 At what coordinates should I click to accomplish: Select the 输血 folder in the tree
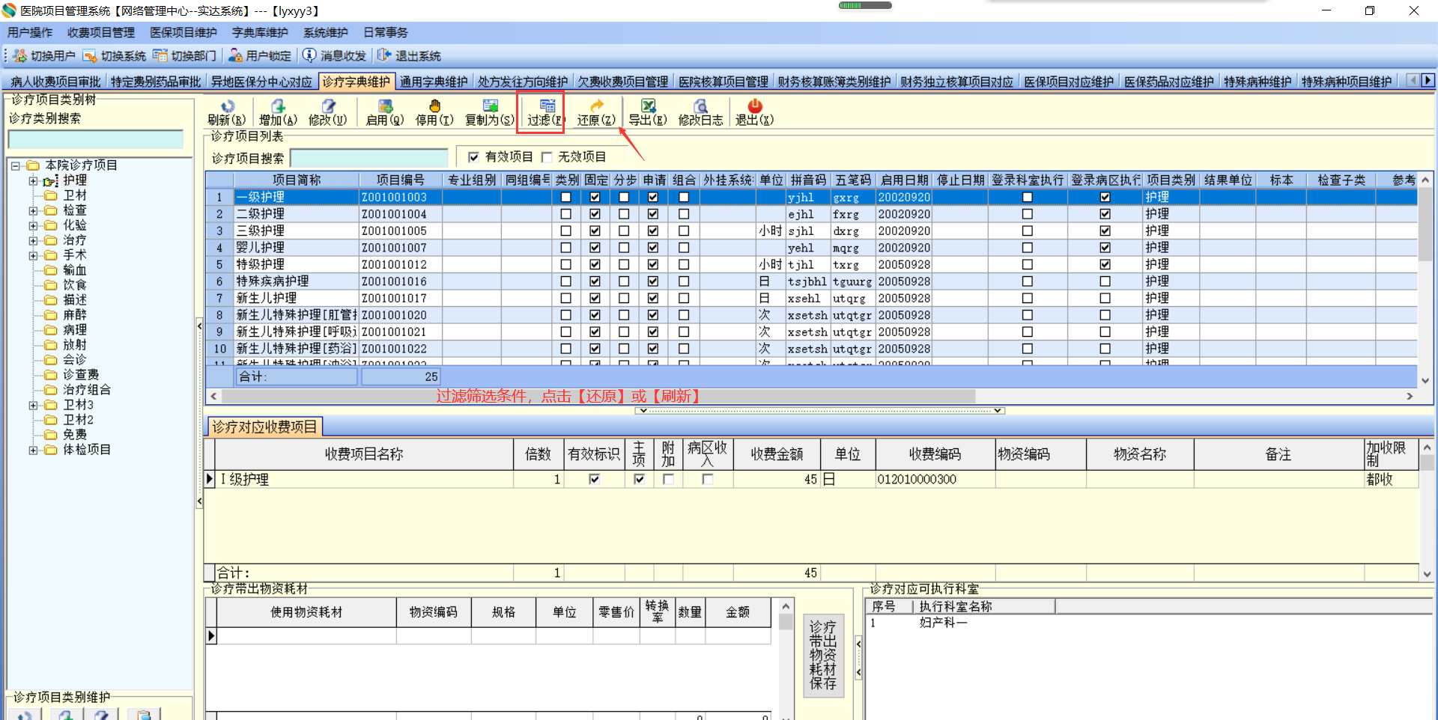75,270
